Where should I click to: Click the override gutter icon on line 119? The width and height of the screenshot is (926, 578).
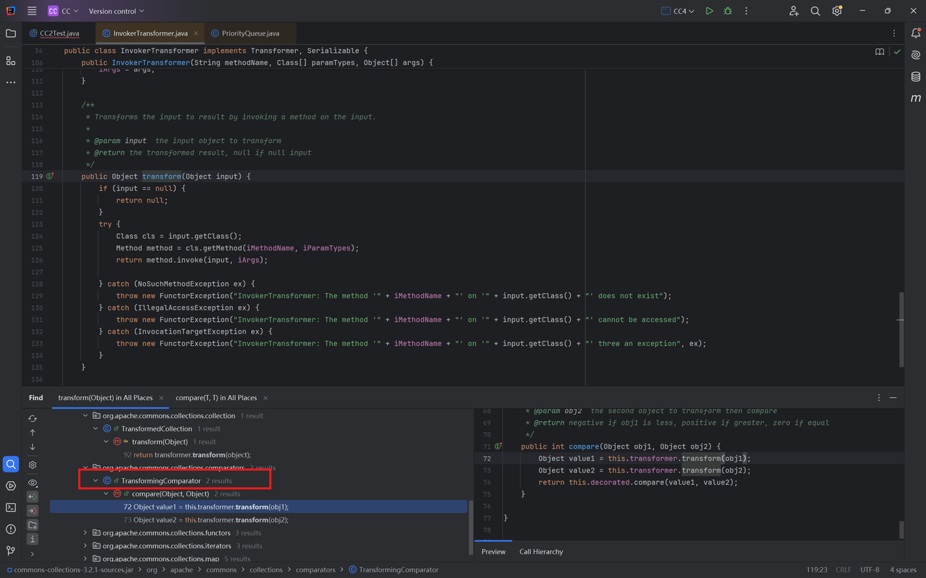[x=50, y=177]
